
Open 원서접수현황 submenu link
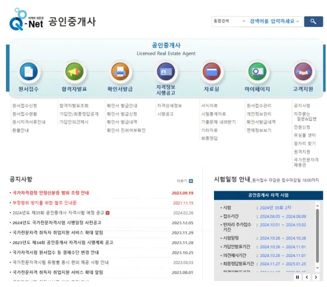24,114
